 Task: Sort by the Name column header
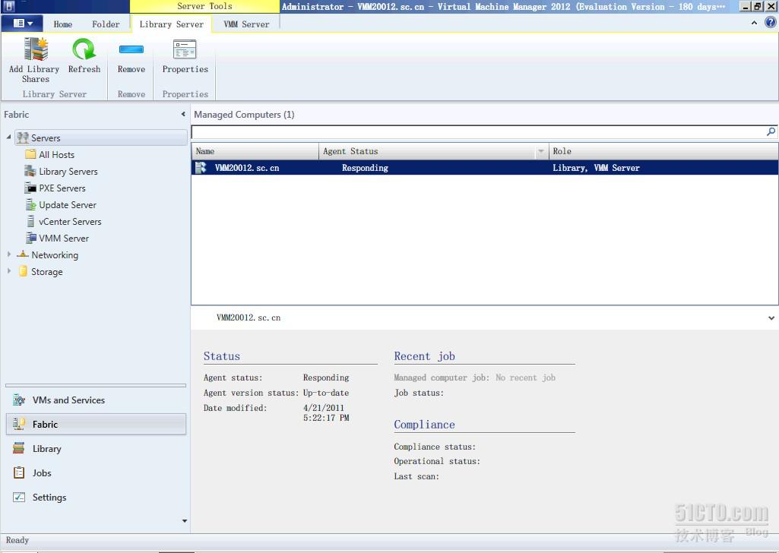(255, 151)
